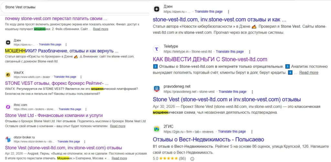Image resolution: width=331 pixels, height=162 pixels.
Task: Click the obzor-broker.ru favicon icon
Action: click(x=8, y=139)
